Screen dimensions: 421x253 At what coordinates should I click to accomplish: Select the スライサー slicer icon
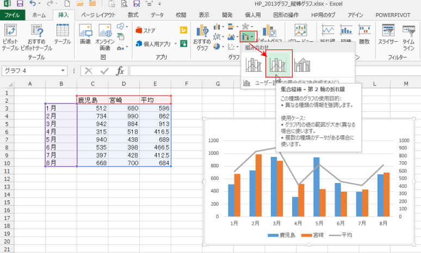coord(388,36)
